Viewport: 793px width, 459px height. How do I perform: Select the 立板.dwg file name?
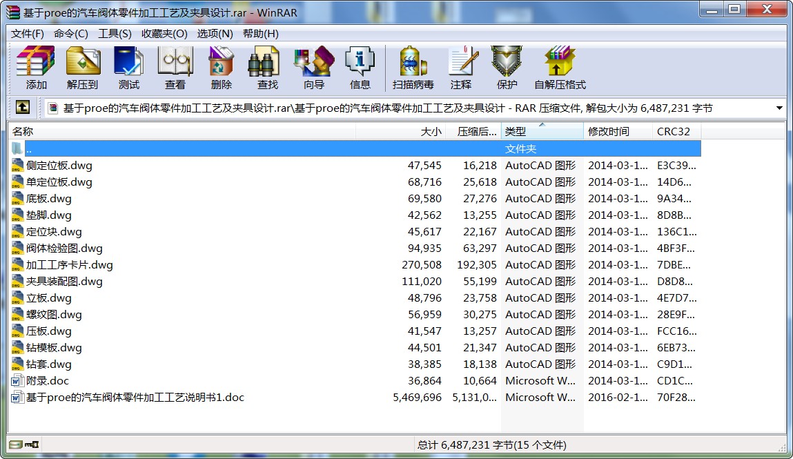point(48,298)
